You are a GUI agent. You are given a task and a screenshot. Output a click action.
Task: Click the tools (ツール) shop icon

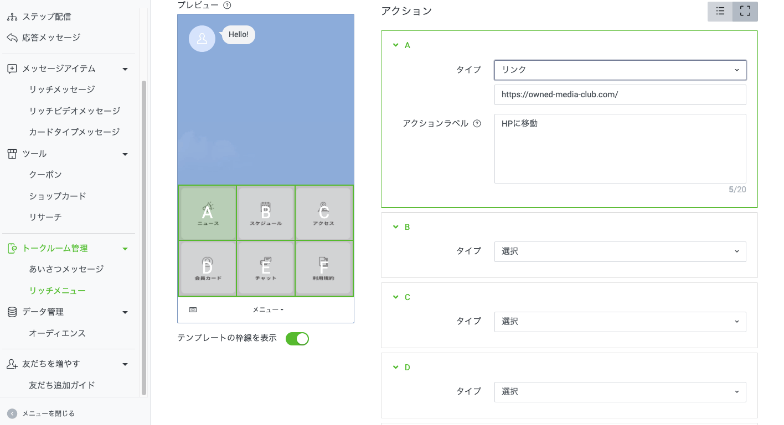12,154
